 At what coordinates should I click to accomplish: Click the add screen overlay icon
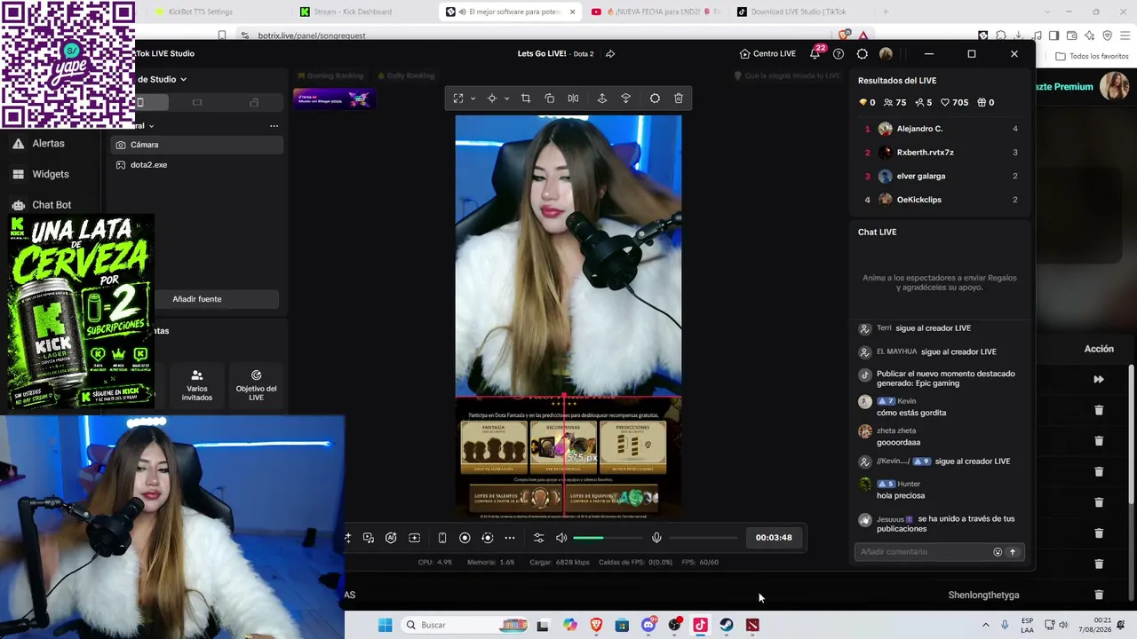(414, 538)
